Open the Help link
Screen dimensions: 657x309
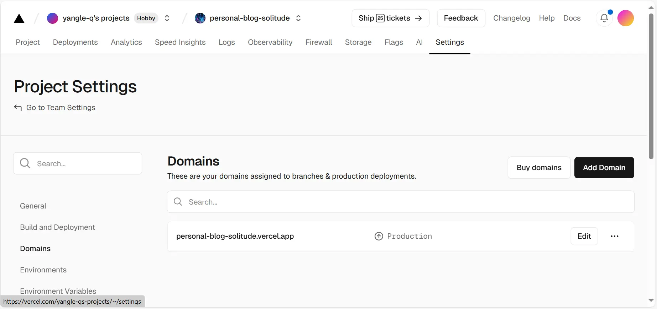[547, 18]
